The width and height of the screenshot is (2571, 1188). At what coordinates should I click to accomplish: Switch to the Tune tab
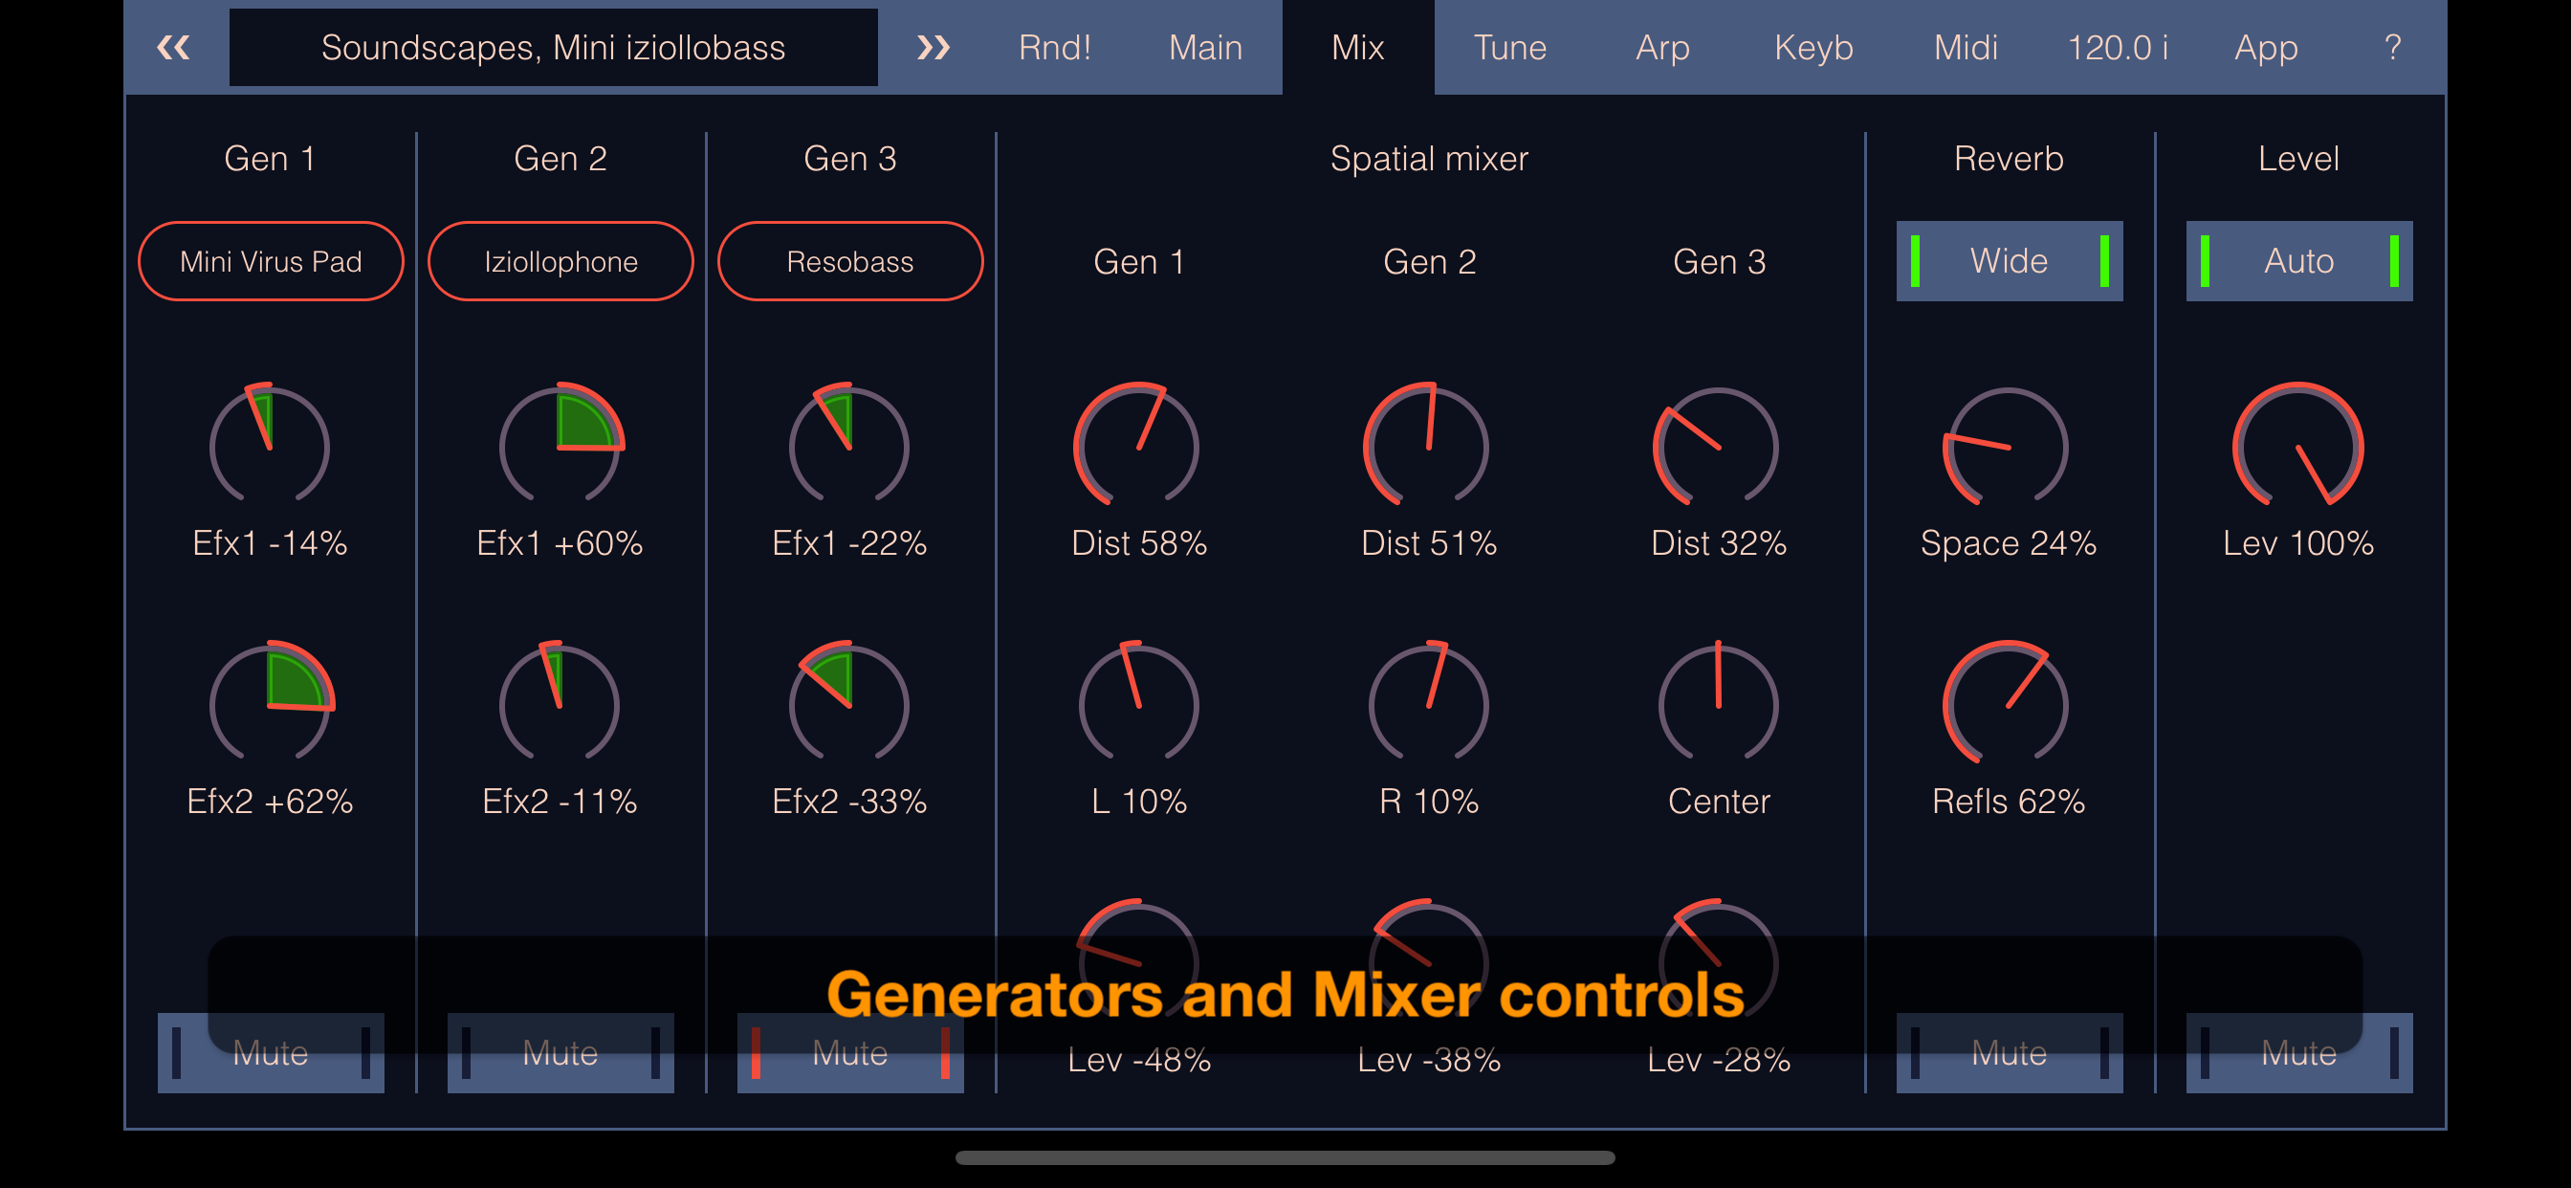[1510, 47]
